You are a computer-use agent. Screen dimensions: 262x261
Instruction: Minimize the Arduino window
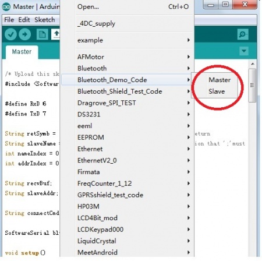pos(211,5)
